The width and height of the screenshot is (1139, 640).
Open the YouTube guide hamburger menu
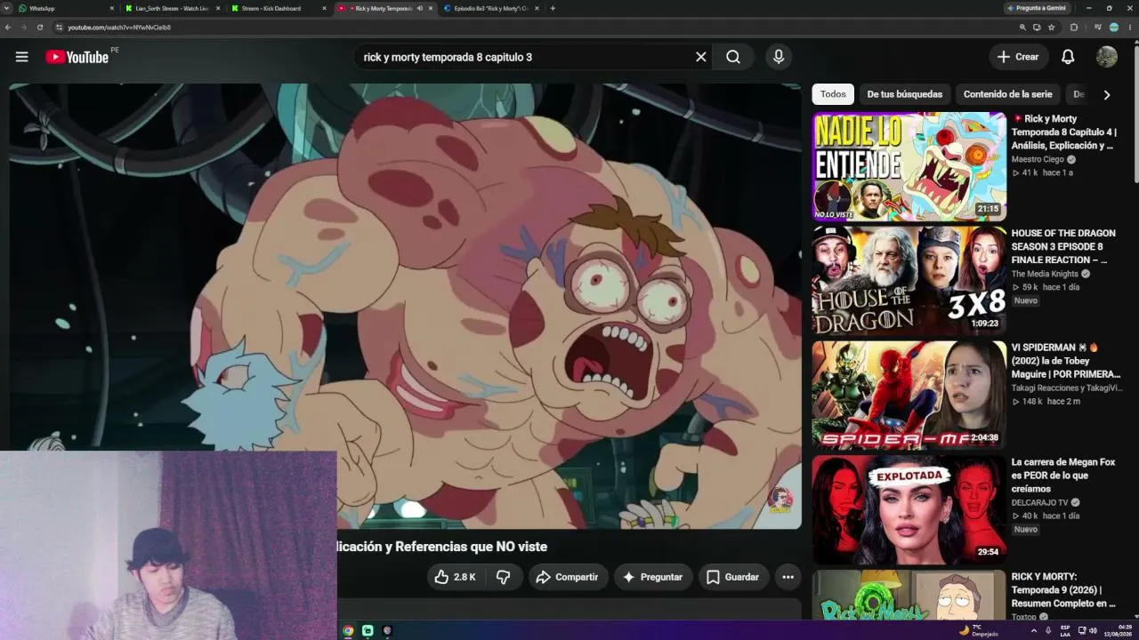coord(21,57)
